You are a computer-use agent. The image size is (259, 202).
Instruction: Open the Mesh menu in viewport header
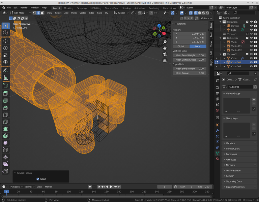pos(74,13)
